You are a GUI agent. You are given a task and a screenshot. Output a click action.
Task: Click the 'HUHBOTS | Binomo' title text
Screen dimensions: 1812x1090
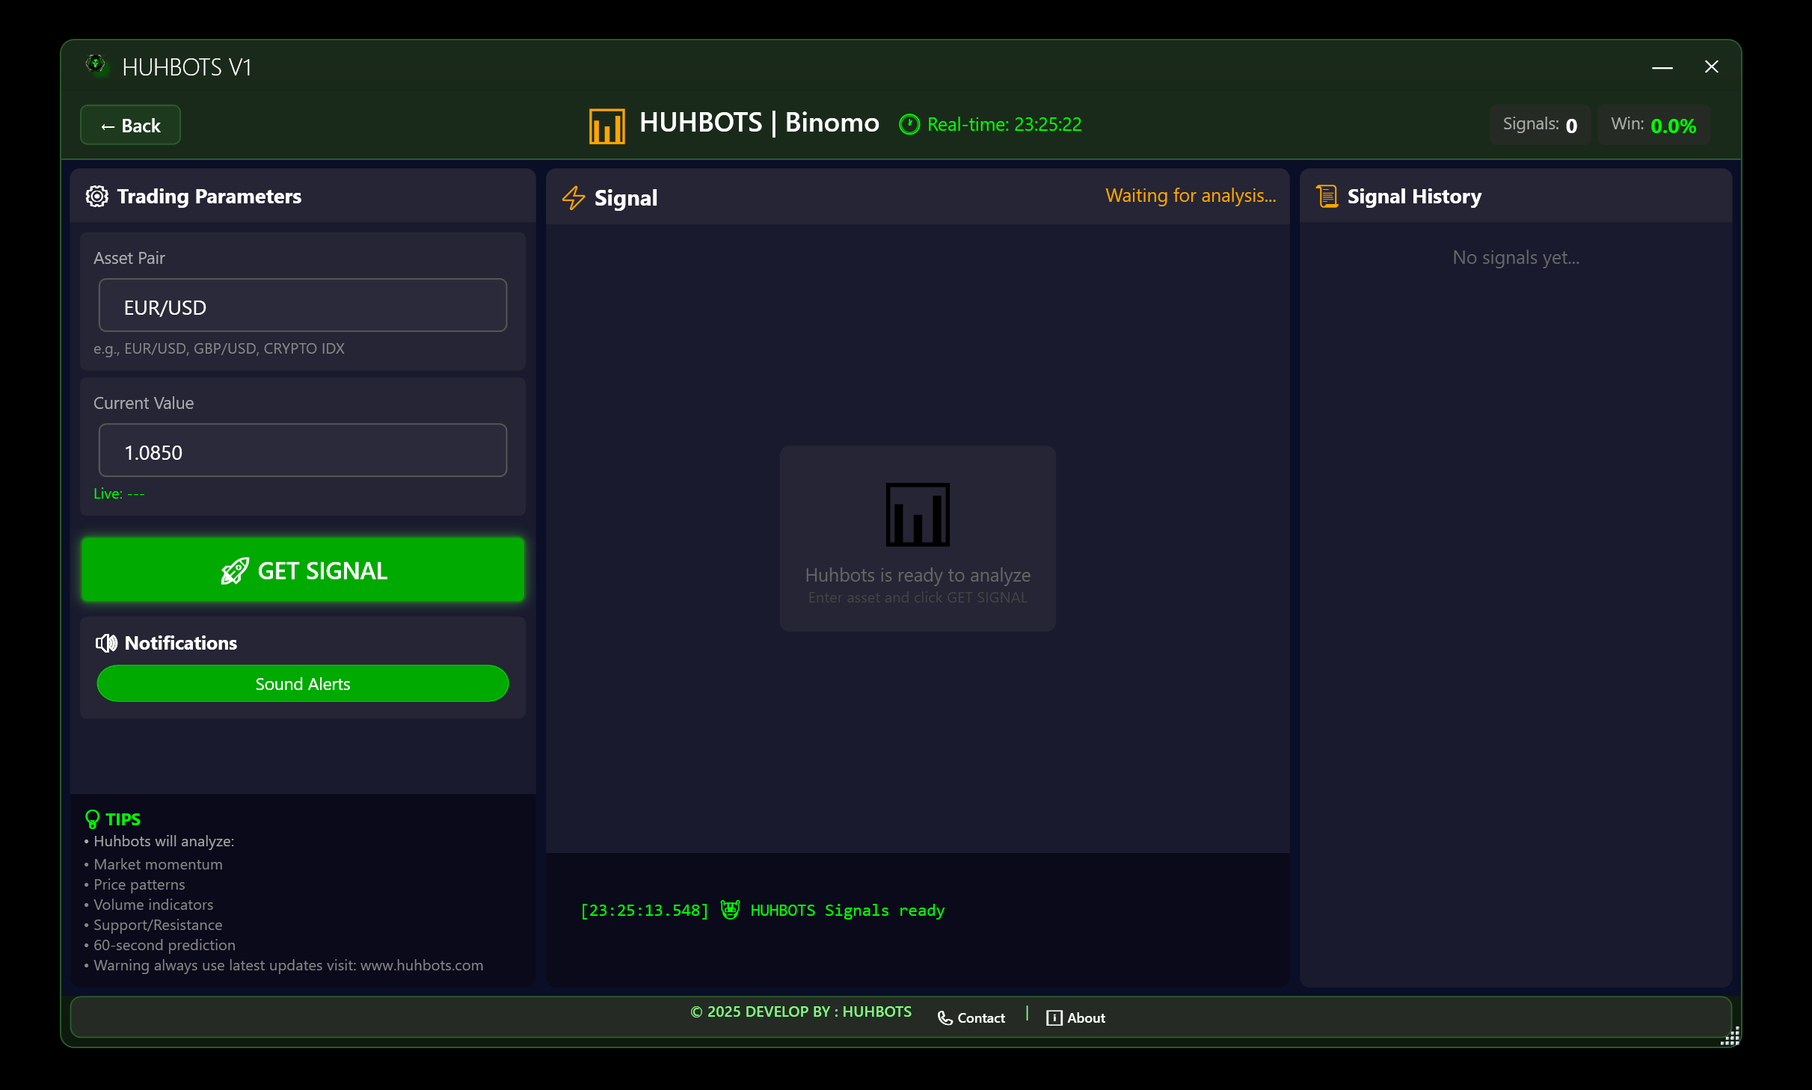tap(759, 123)
